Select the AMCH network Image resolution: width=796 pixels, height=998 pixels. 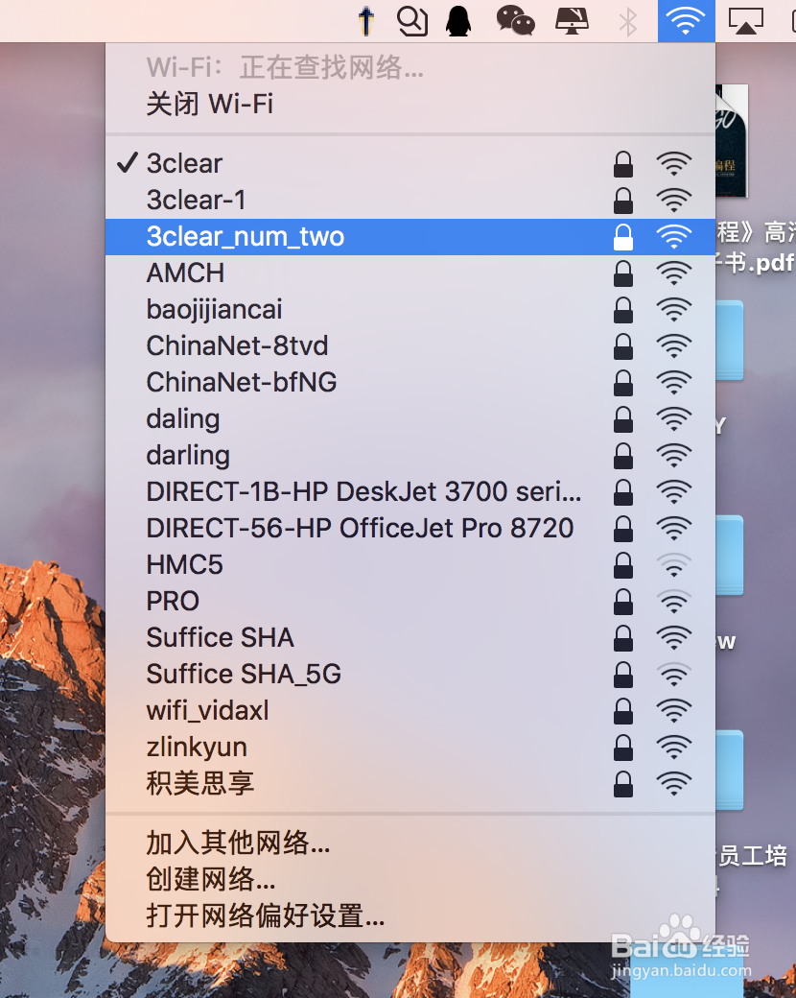[x=410, y=273]
